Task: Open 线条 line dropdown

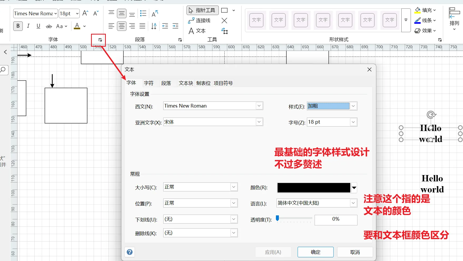Action: tap(425, 20)
